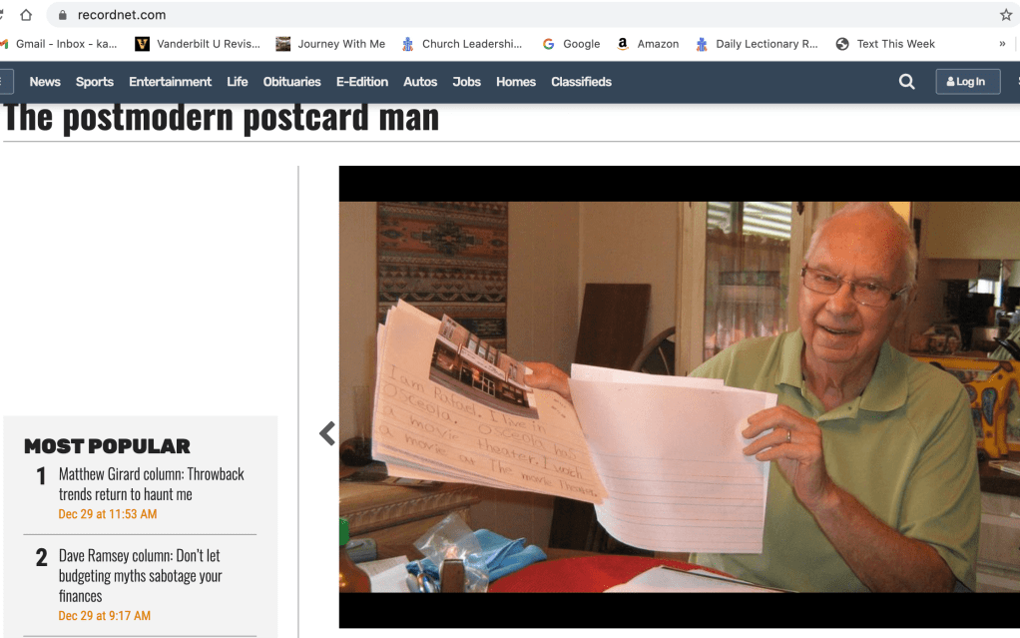The width and height of the screenshot is (1020, 638).
Task: Open Journey With Me bookmark
Action: (x=330, y=44)
